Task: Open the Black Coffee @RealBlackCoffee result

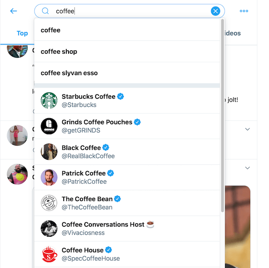Action: (127, 152)
